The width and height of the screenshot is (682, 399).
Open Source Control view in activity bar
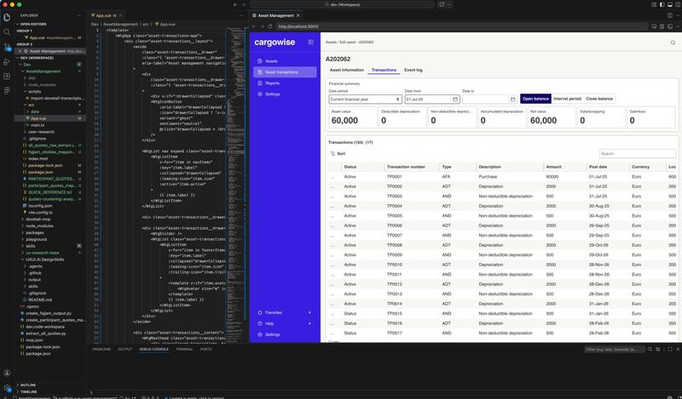[8, 46]
